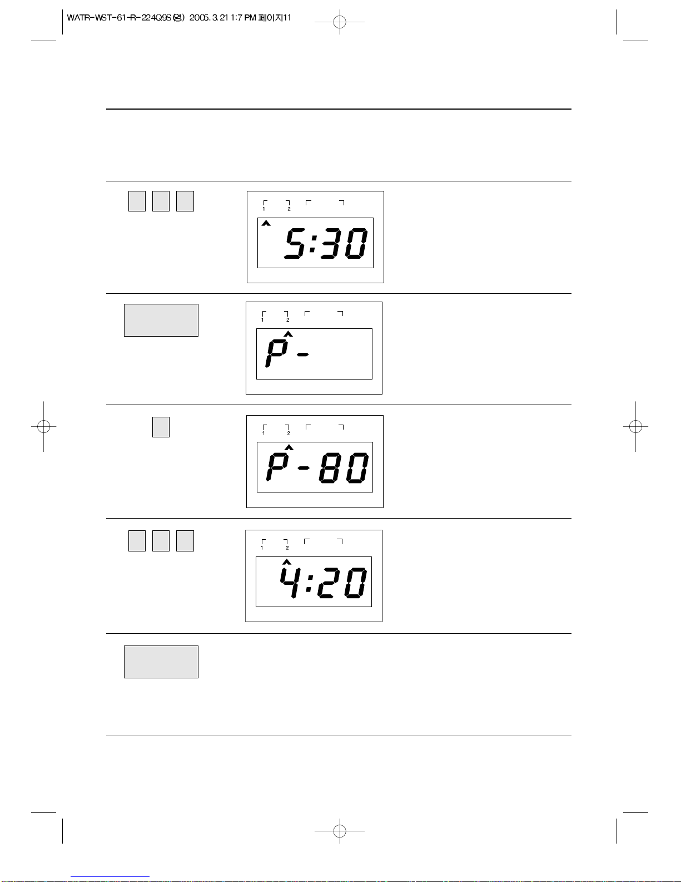Click the arrow indicator inside the P-80 display
This screenshot has height=882, width=681.
(x=289, y=447)
